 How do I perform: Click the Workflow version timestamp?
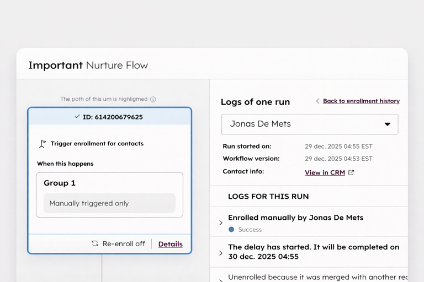click(x=338, y=159)
